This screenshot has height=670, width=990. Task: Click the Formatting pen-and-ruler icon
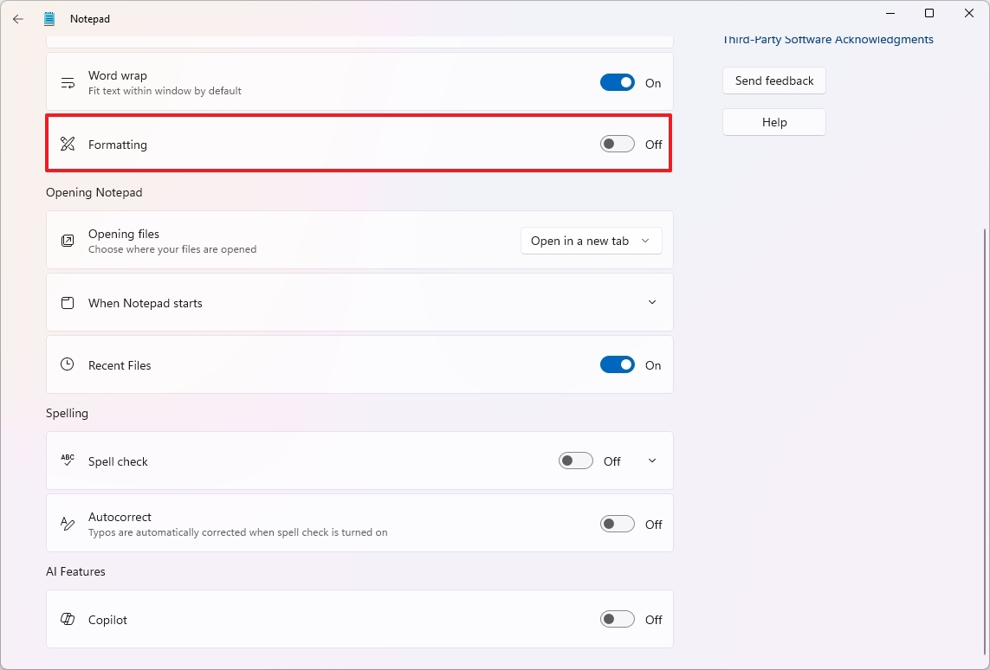click(x=68, y=144)
